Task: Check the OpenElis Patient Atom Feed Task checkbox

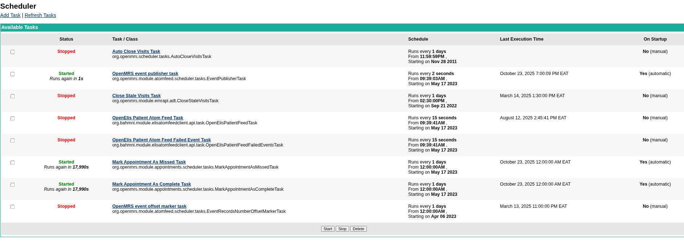Action: coord(13,118)
